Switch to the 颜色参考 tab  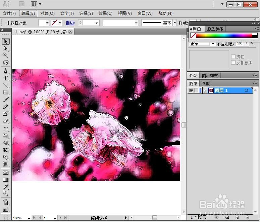(215, 29)
